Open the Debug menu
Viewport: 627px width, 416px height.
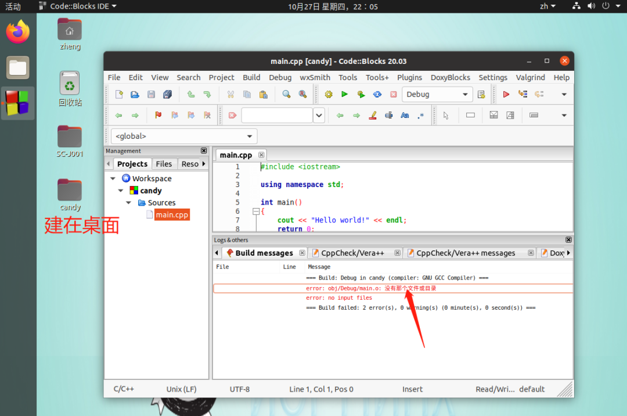[x=280, y=78]
